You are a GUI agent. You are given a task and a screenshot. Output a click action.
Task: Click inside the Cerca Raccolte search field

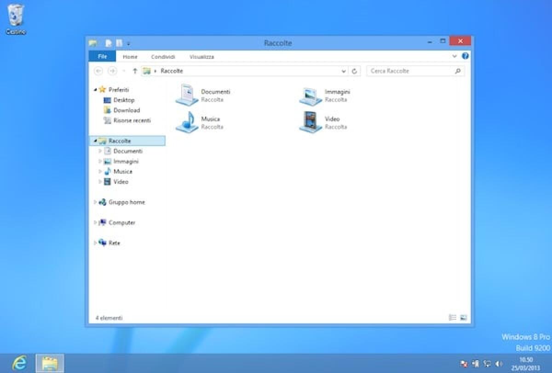tap(409, 71)
